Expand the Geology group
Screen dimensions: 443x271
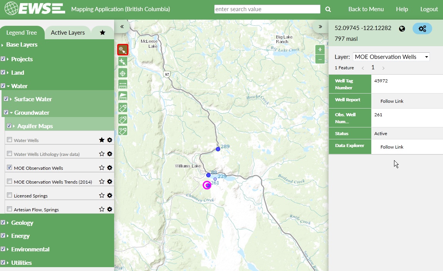[x=8, y=223]
